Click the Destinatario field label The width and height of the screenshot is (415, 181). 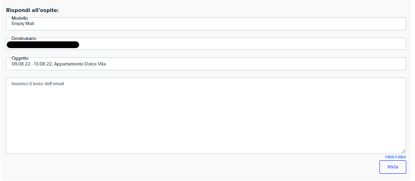pos(24,39)
